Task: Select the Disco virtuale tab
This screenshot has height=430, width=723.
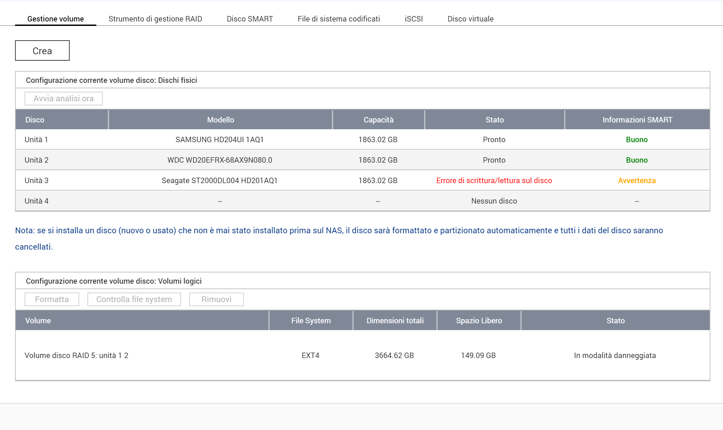Action: click(470, 19)
